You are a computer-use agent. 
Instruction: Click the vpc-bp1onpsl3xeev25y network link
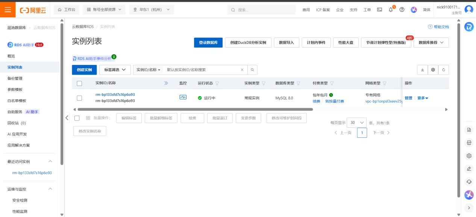pos(384,101)
